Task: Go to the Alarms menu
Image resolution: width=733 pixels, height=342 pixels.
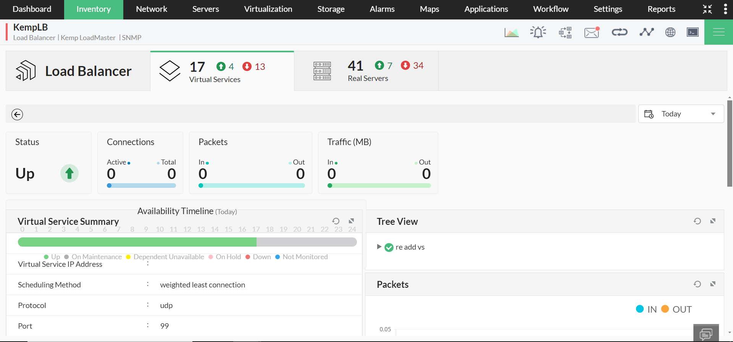Action: (x=382, y=9)
